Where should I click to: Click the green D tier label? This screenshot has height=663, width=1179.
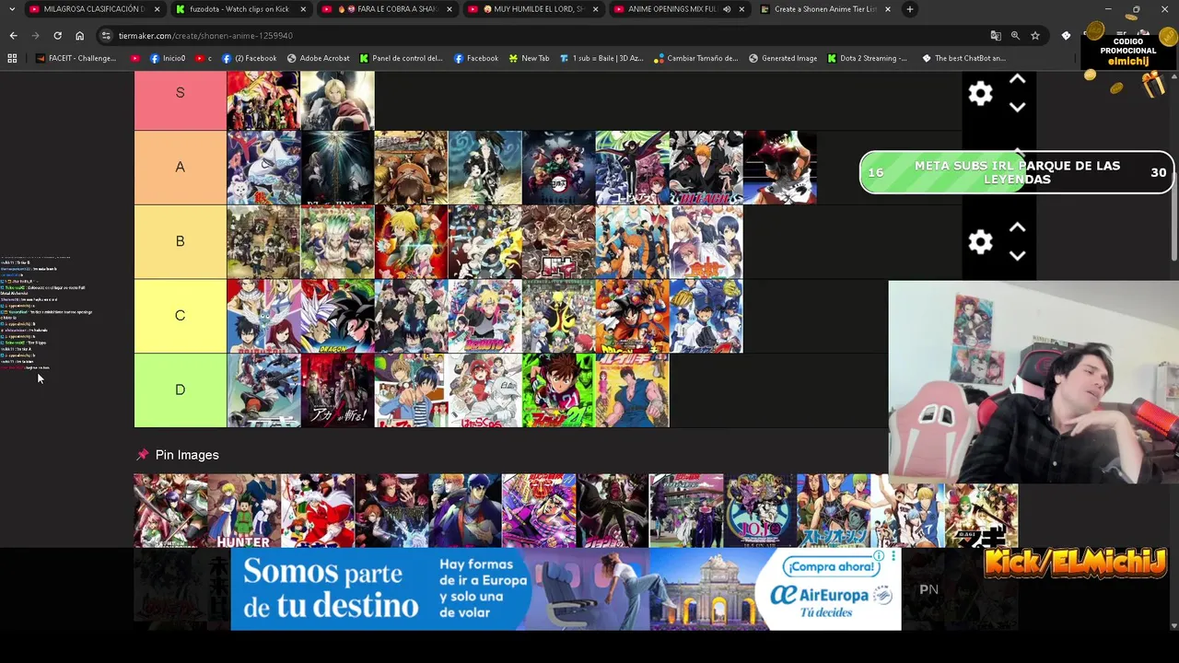[180, 390]
